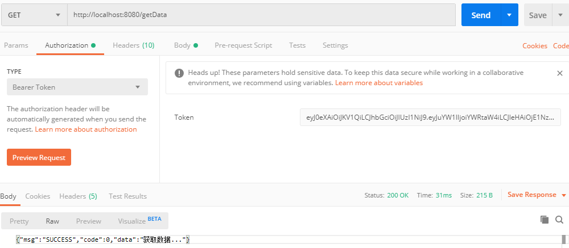Click the Token input field
Viewport: 569px width, 248px height.
pos(430,117)
